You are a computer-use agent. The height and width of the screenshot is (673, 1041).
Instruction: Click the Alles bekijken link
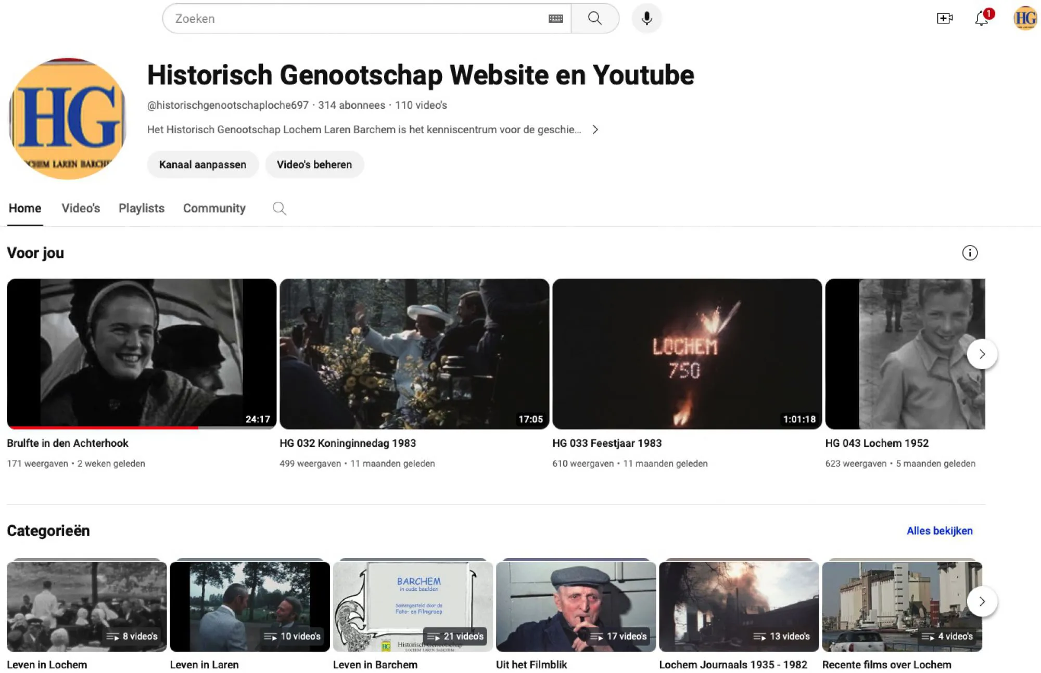[940, 530]
